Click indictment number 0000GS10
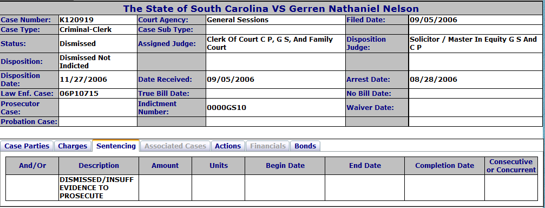The image size is (545, 208). pos(226,108)
